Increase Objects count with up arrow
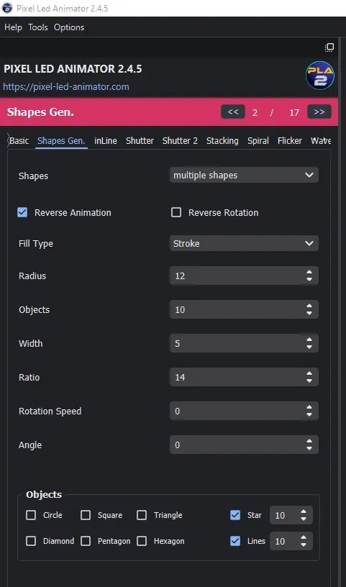This screenshot has height=587, width=346. pyautogui.click(x=309, y=306)
